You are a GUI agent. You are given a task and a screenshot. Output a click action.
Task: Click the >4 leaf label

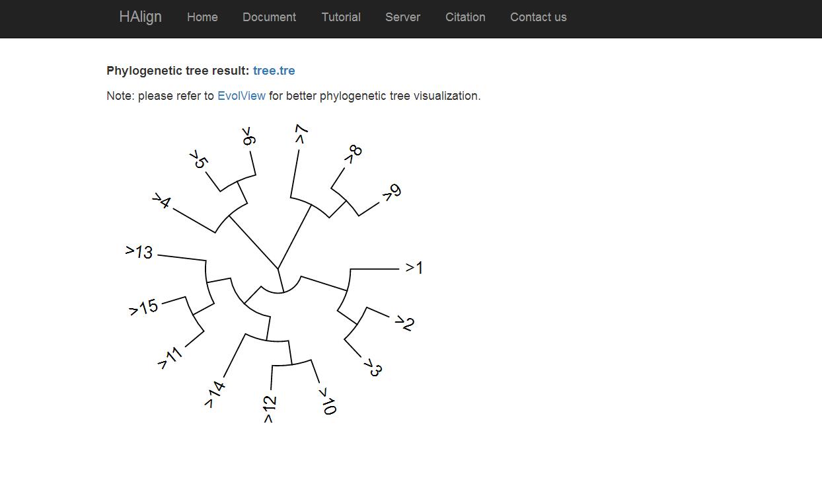coord(162,201)
